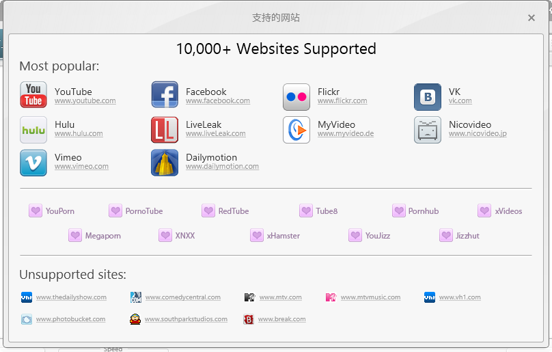Image resolution: width=552 pixels, height=352 pixels.
Task: Open the www.dailymotion.com link
Action: [223, 166]
